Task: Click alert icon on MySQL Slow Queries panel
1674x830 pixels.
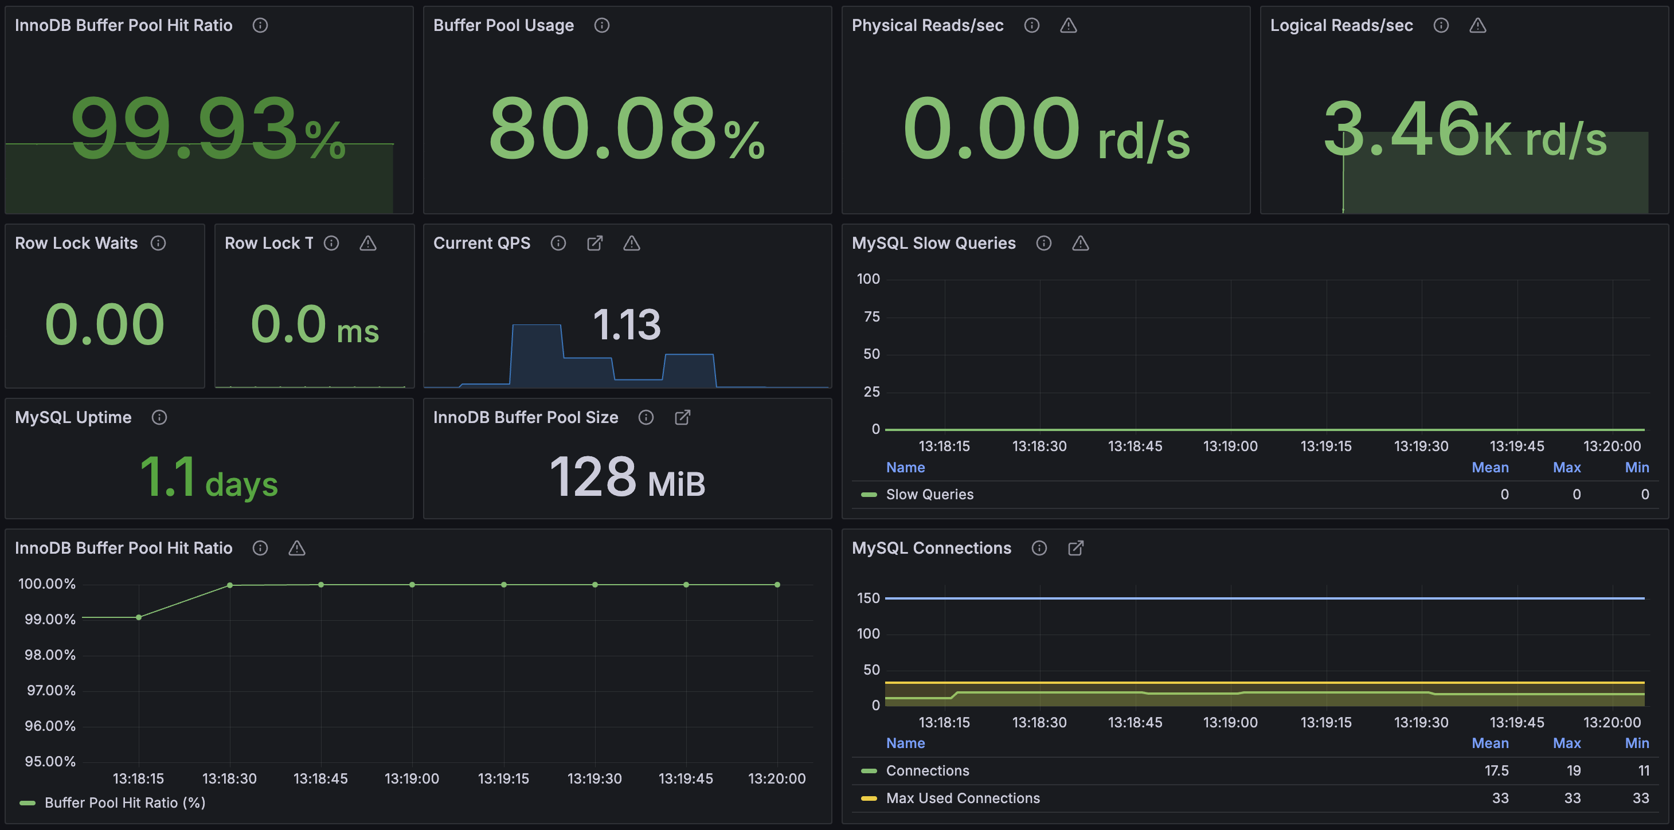Action: coord(1080,243)
